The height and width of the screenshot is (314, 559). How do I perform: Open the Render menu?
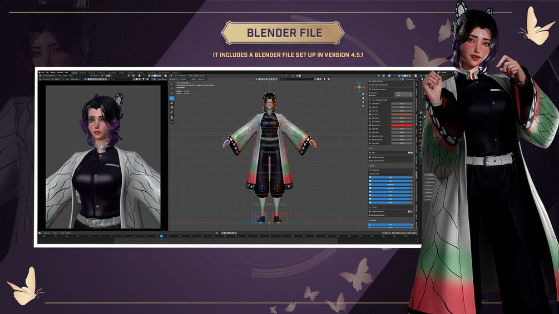pyautogui.click(x=53, y=72)
